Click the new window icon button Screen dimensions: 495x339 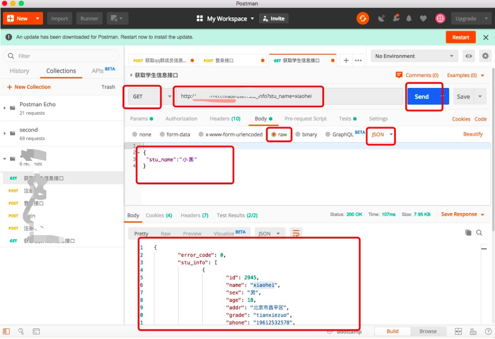[x=117, y=18]
